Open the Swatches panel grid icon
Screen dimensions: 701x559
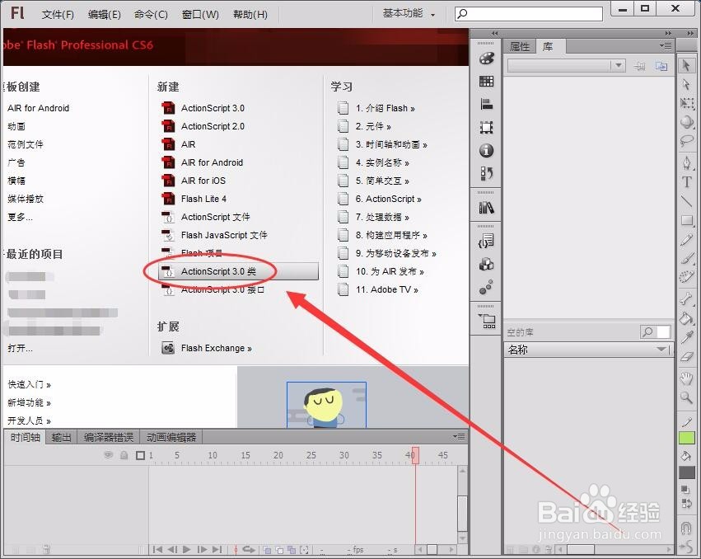coord(486,81)
